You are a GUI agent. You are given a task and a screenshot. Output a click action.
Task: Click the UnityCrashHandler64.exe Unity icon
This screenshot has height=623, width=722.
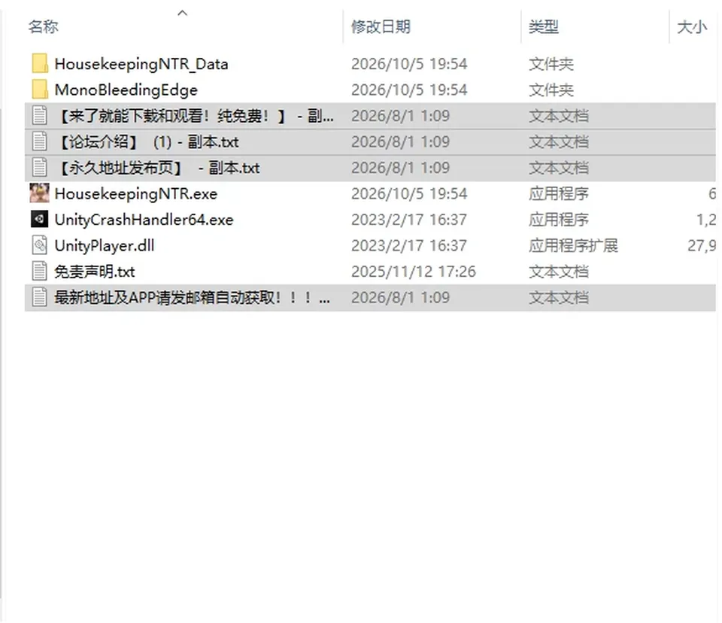[x=40, y=220]
